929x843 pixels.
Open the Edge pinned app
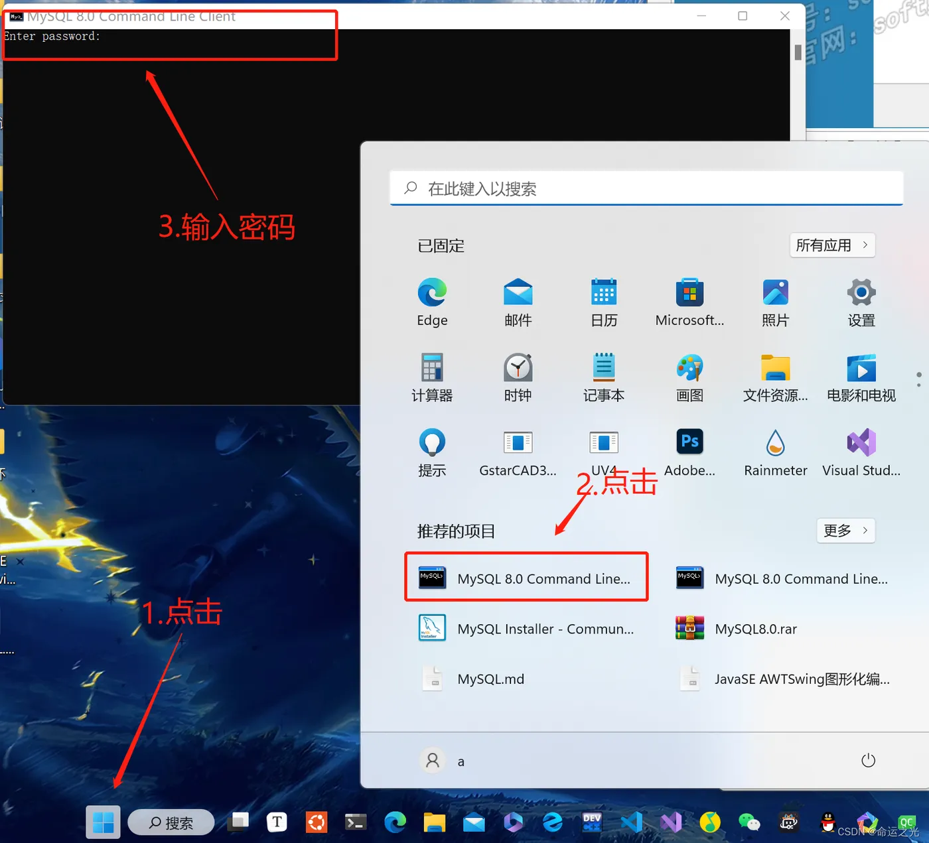(x=432, y=302)
